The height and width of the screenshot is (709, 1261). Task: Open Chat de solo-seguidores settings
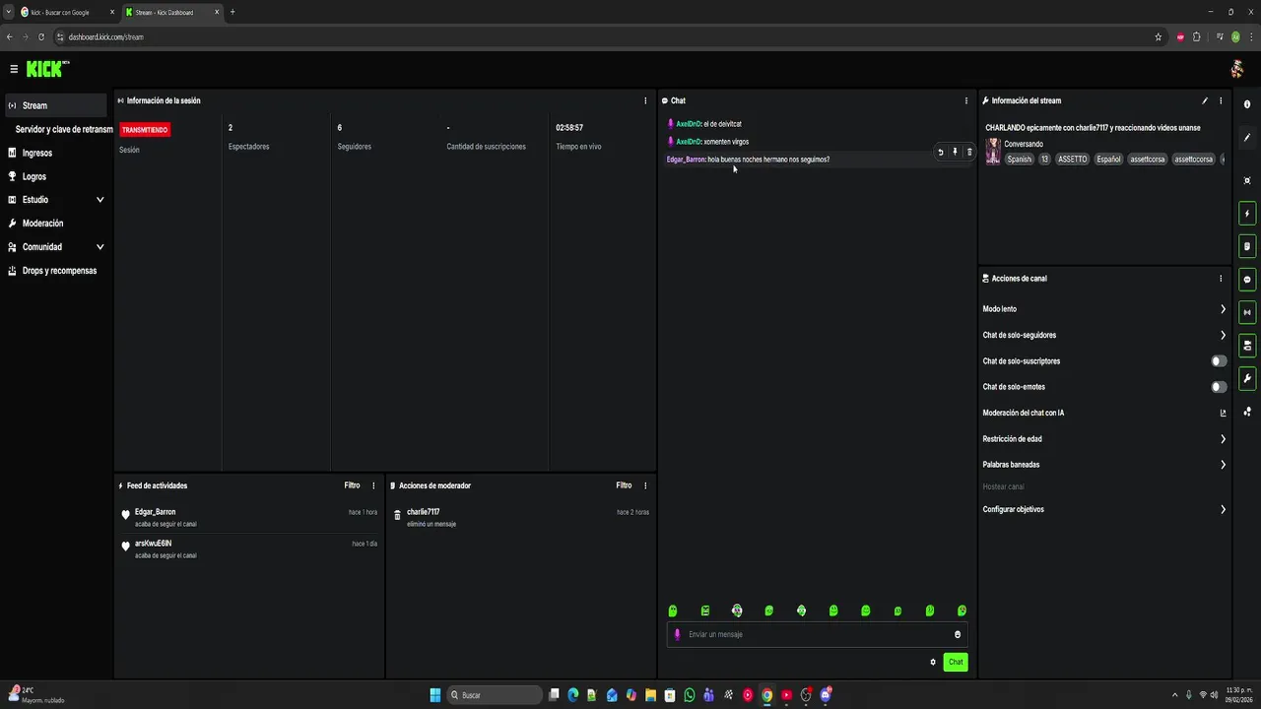1104,335
